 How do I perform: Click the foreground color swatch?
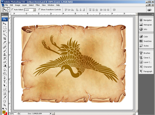click(x=4, y=112)
